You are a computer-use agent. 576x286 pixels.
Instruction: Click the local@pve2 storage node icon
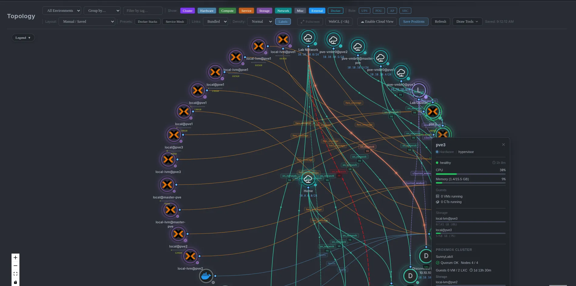click(178, 234)
